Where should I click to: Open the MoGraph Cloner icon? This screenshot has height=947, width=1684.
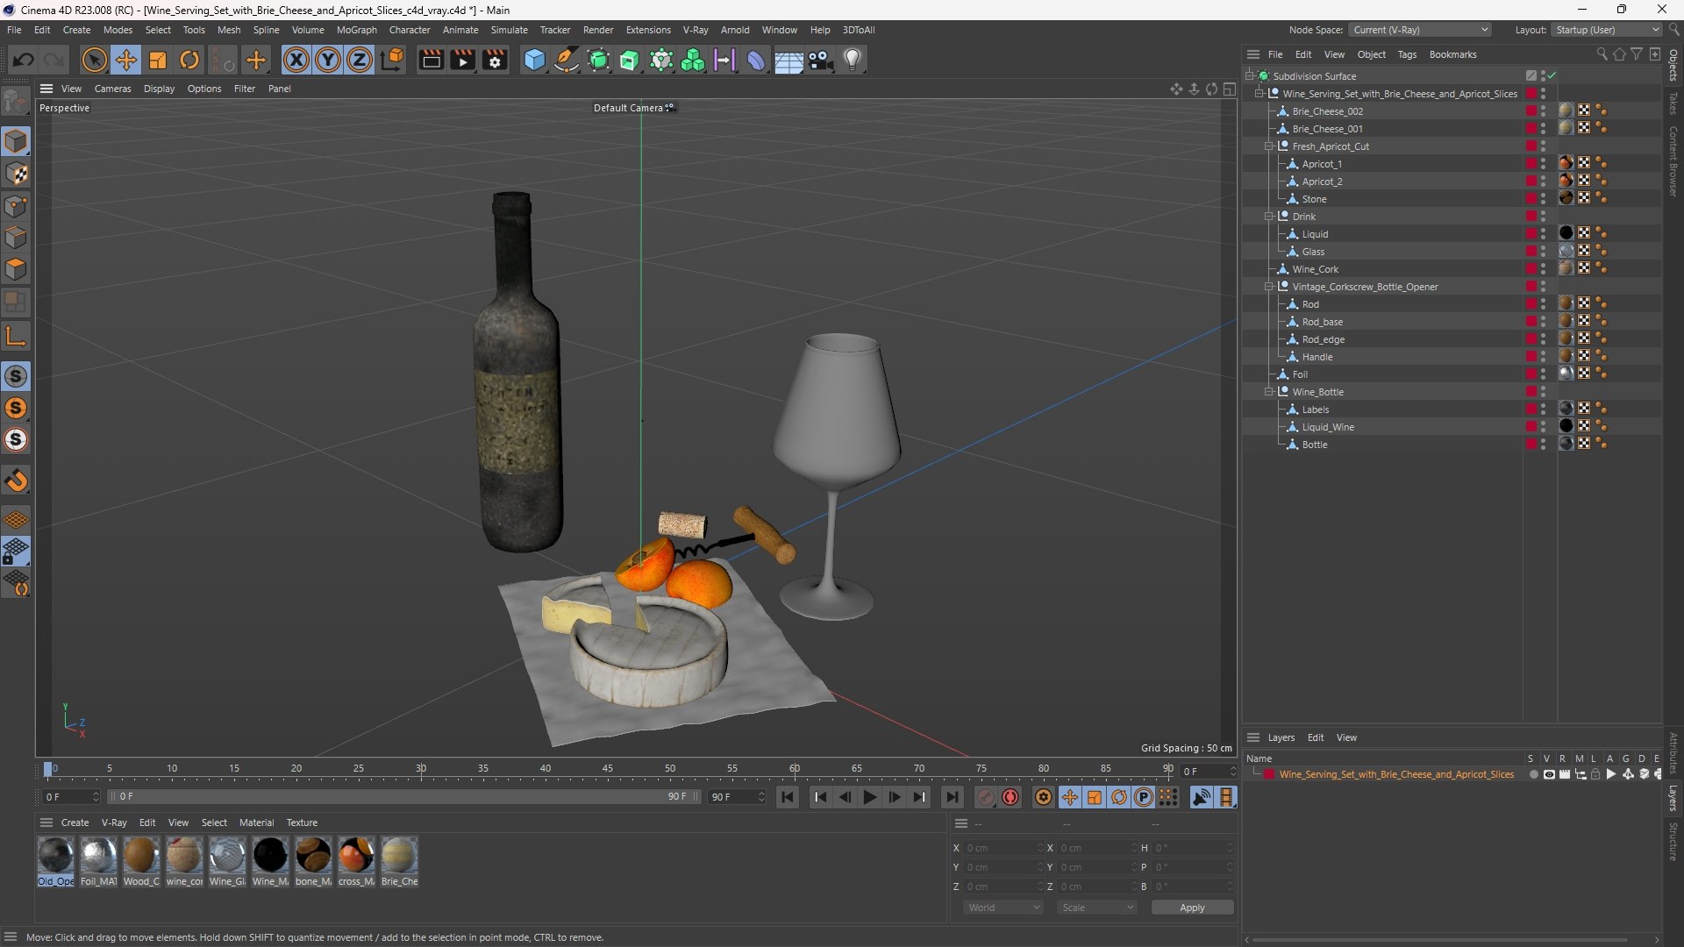(693, 60)
